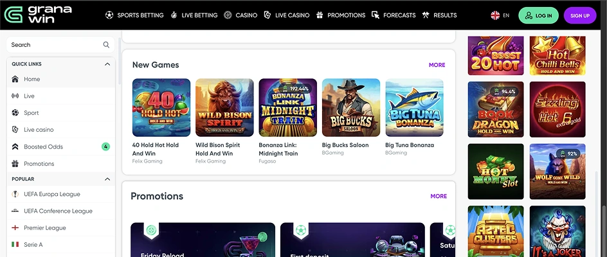Click inside the Search input field
Image resolution: width=607 pixels, height=257 pixels.
point(60,45)
